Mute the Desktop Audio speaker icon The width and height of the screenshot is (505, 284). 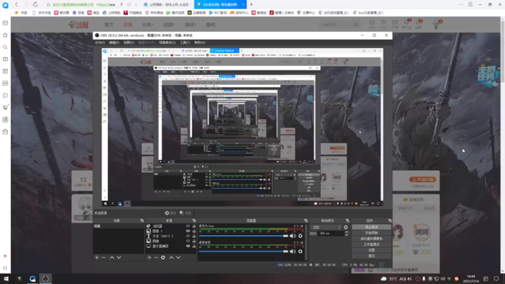(x=292, y=251)
